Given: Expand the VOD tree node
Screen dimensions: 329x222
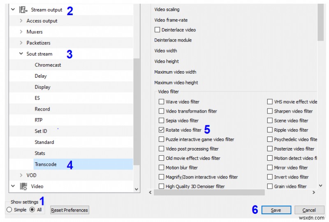Looking at the screenshot, I should pyautogui.click(x=21, y=175).
